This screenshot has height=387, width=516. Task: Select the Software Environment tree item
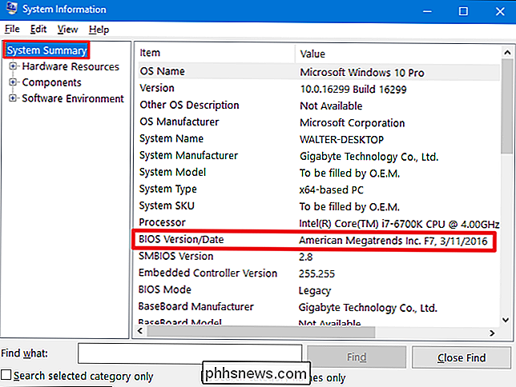73,98
